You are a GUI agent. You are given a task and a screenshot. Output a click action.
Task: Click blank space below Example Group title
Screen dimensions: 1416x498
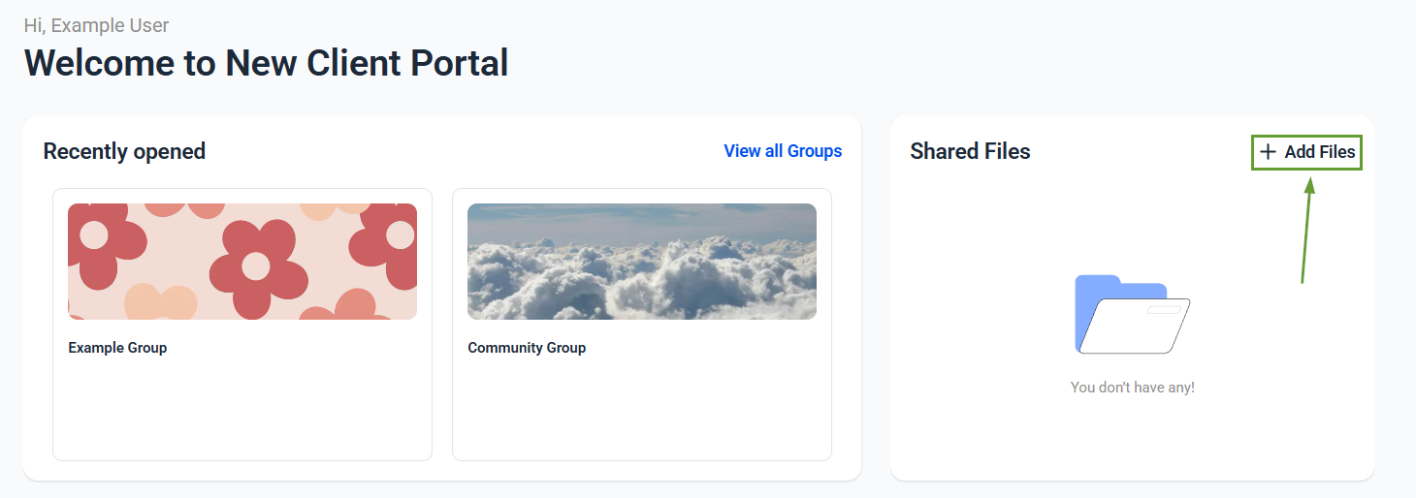tap(242, 407)
